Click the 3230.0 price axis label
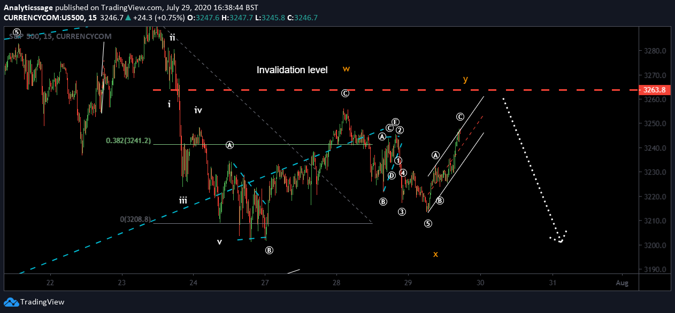Image resolution: width=675 pixels, height=313 pixels. (656, 173)
